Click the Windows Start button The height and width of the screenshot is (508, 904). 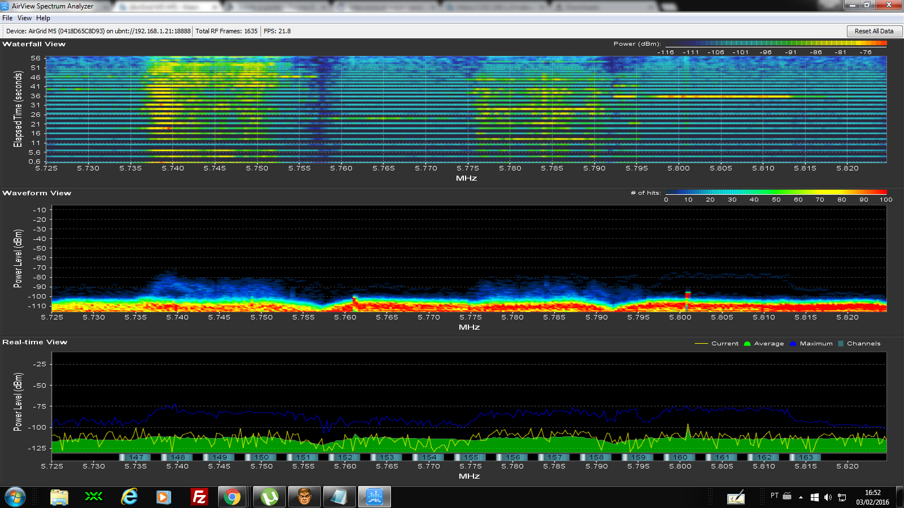coord(15,497)
